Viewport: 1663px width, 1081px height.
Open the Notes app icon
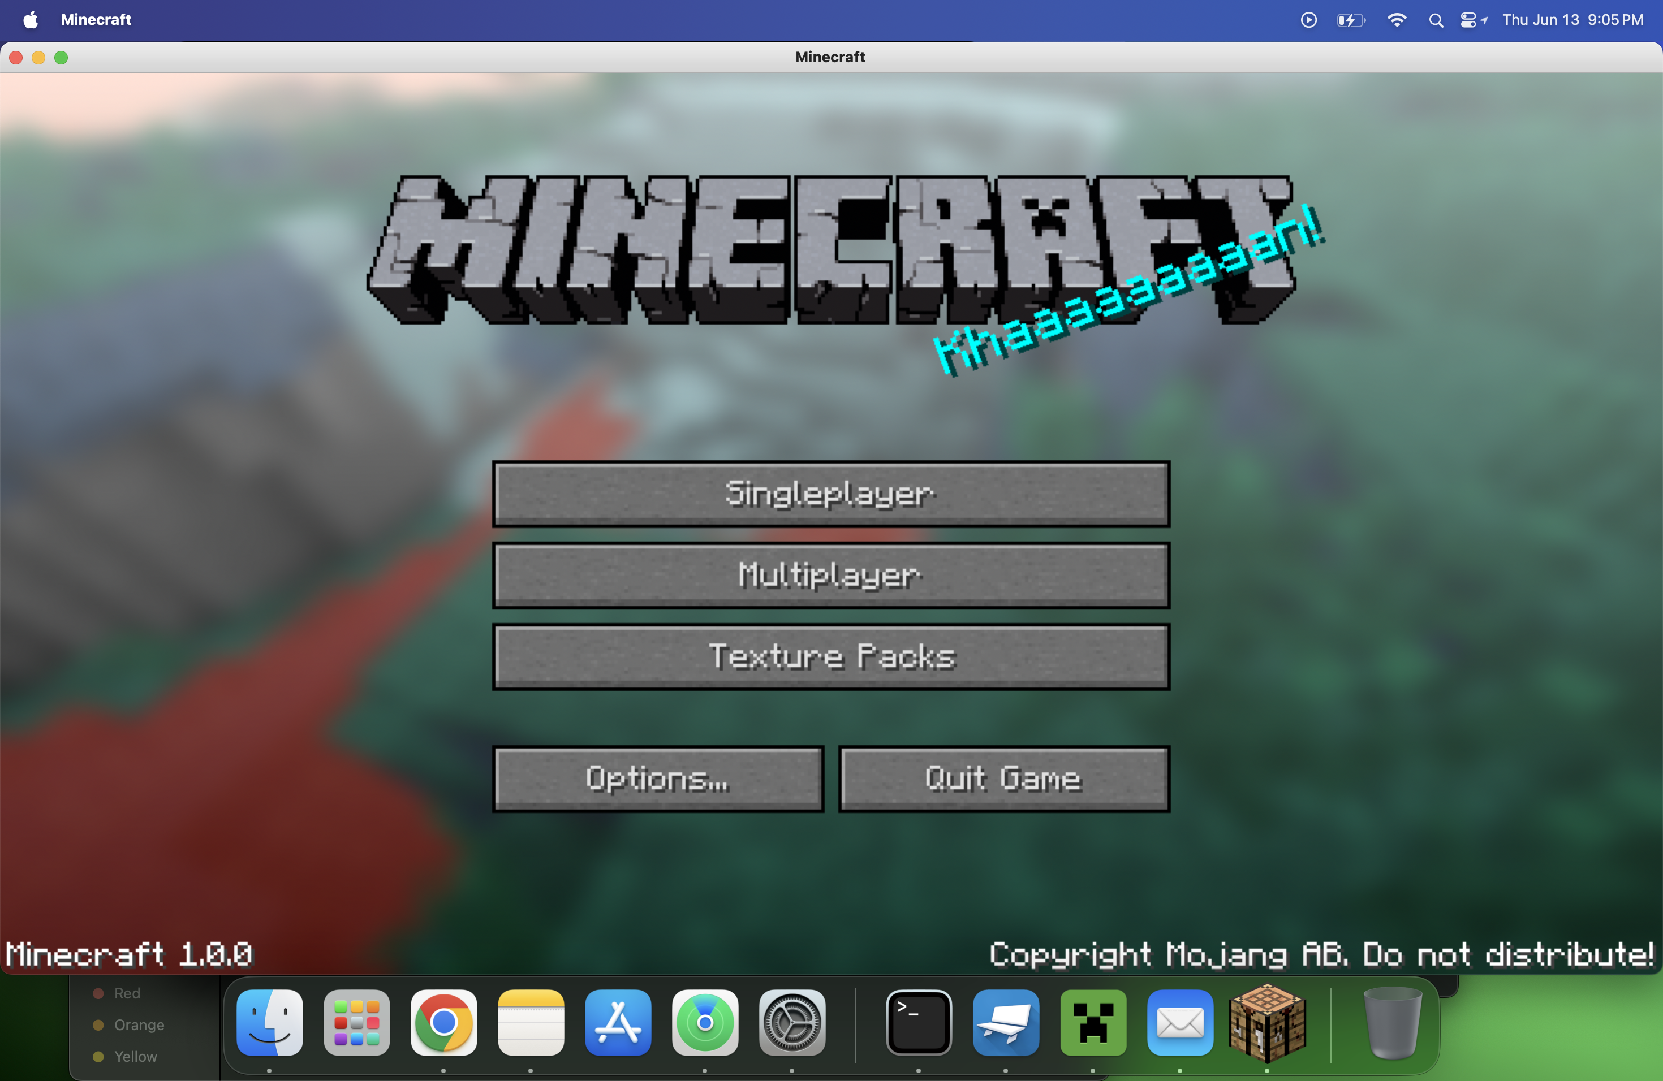pos(531,1022)
